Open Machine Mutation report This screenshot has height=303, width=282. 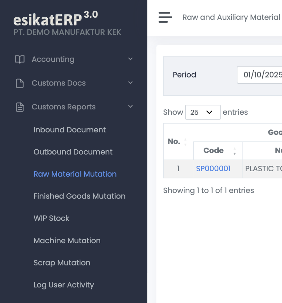point(67,241)
